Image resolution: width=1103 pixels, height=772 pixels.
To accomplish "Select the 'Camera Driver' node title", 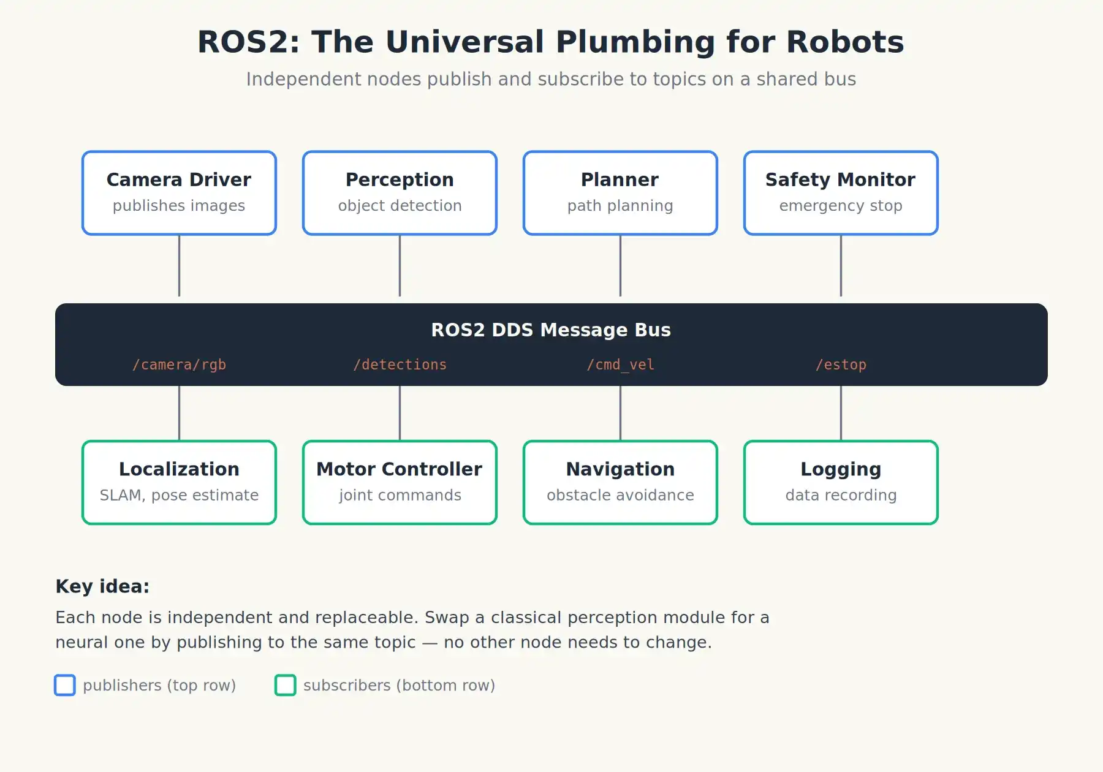I will 179,180.
